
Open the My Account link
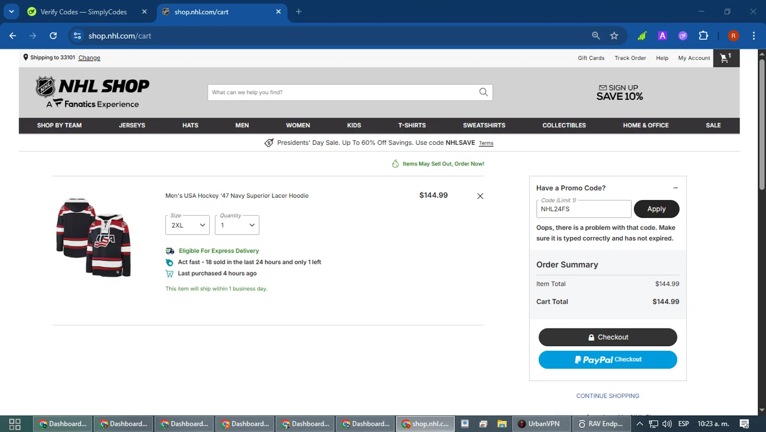click(x=694, y=58)
